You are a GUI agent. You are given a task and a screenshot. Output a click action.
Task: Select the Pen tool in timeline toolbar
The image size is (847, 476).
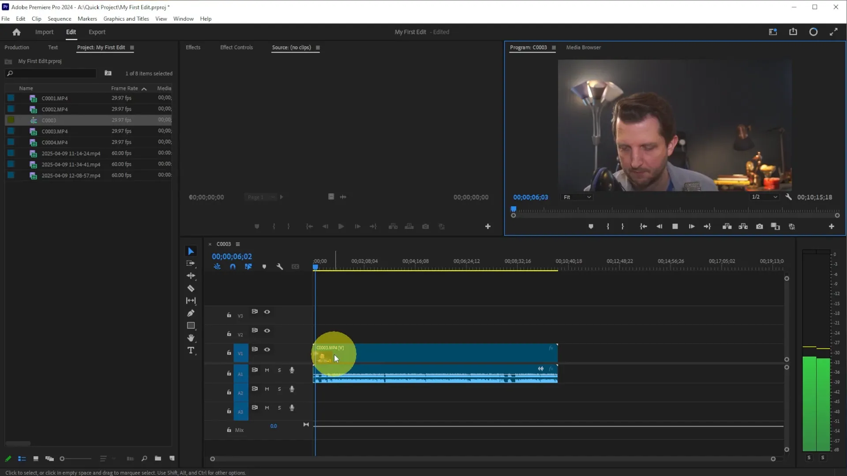coord(191,313)
